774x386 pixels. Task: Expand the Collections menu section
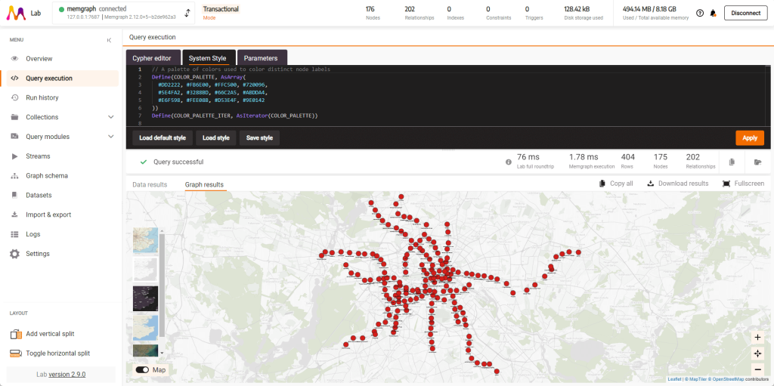tap(111, 117)
